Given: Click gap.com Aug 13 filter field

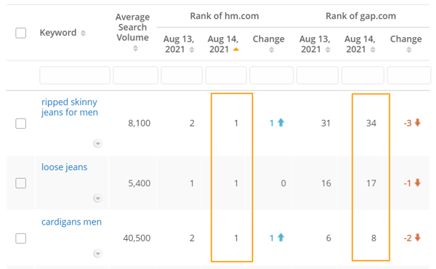Looking at the screenshot, I should (x=318, y=75).
